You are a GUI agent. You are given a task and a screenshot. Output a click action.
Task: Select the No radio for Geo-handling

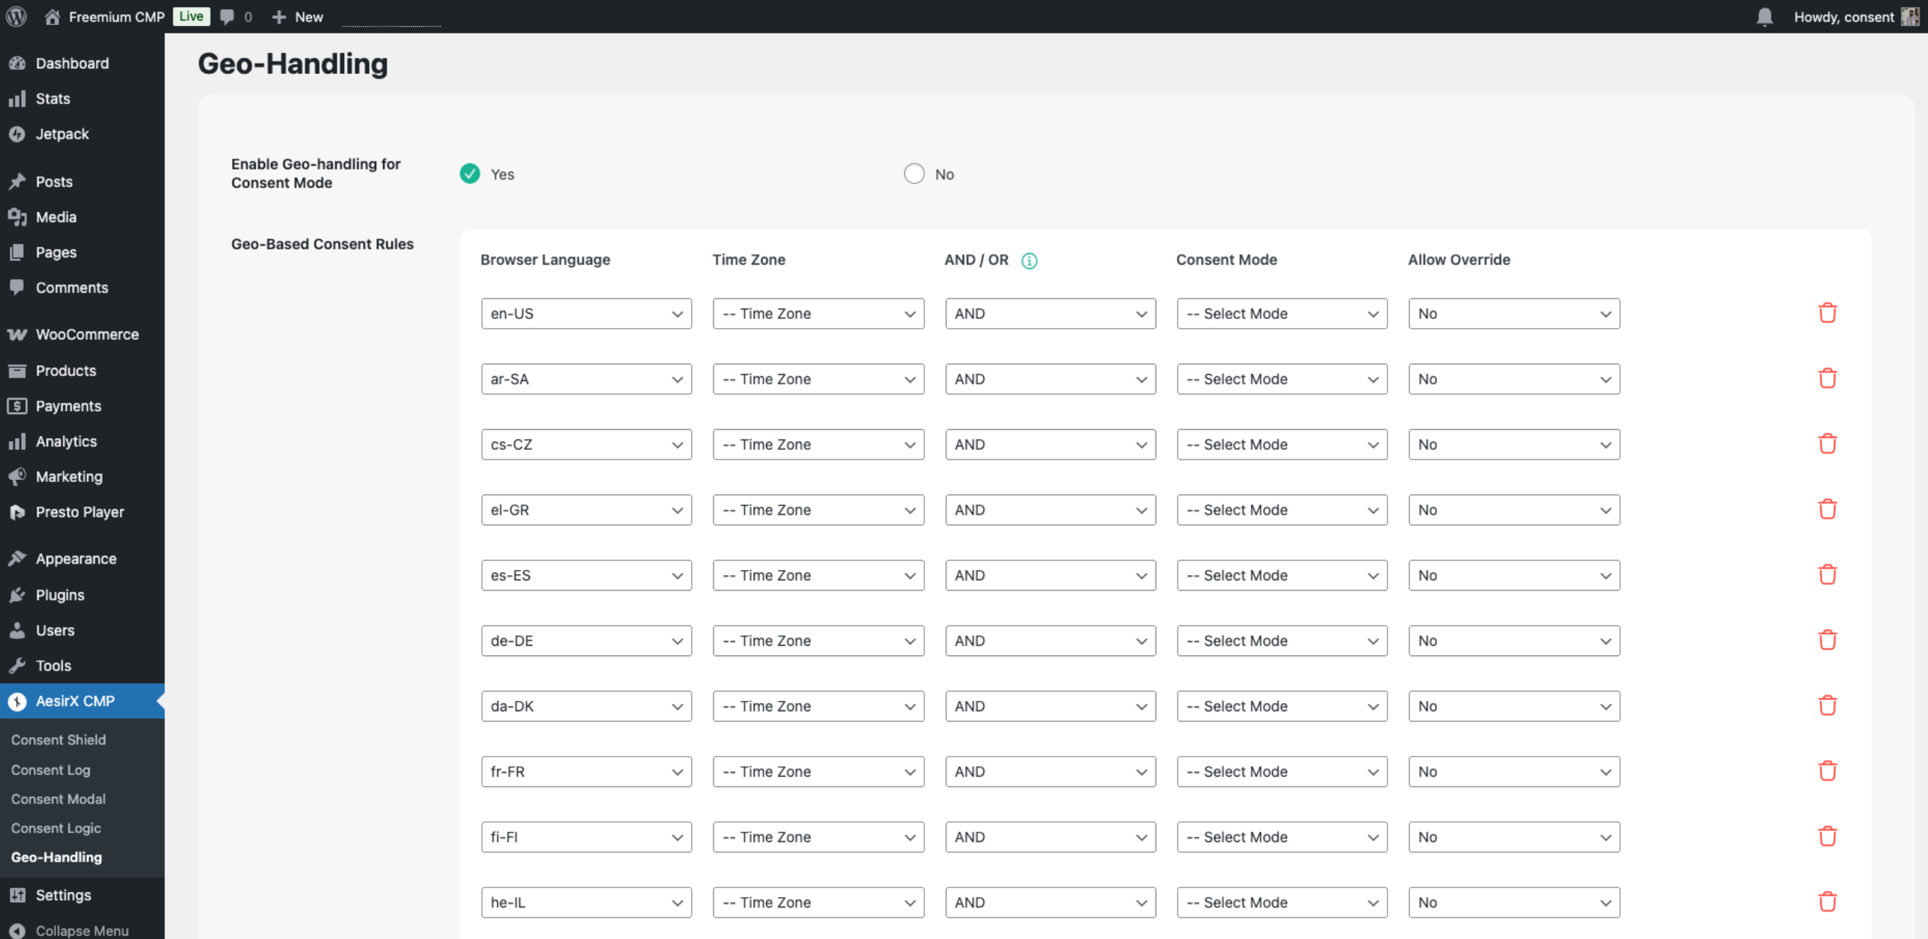[x=913, y=173]
